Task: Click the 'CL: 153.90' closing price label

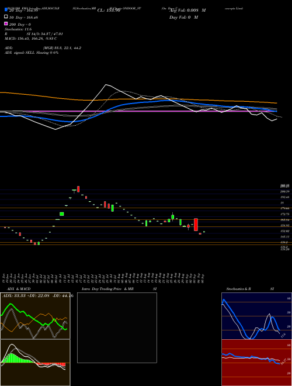Action: pyautogui.click(x=109, y=11)
